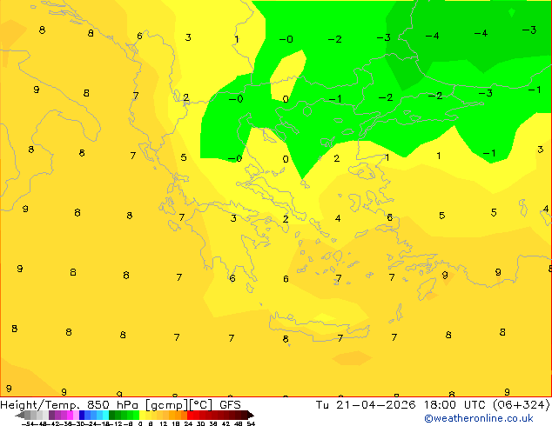552x426 pixels.
Task: Click the dark brown right arrow end of legend
Action: click(251, 415)
